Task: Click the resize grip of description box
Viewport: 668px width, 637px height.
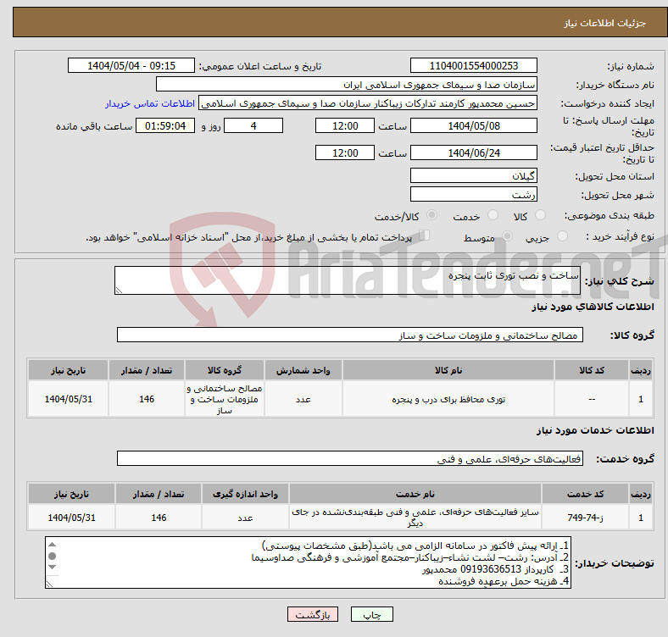Action: pyautogui.click(x=119, y=290)
